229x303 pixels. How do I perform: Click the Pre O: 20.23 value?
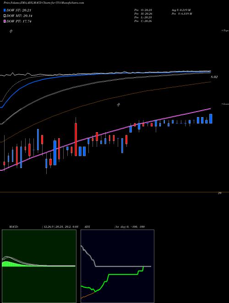tap(143, 10)
